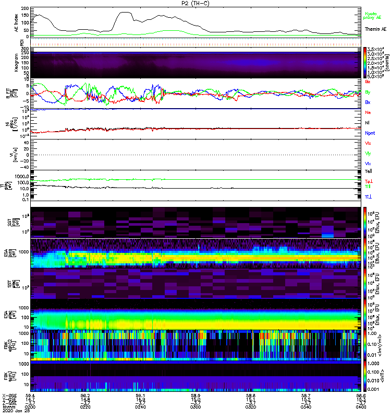Click the X-GSE value 59.1
391x418 pixels.
[x=140, y=396]
